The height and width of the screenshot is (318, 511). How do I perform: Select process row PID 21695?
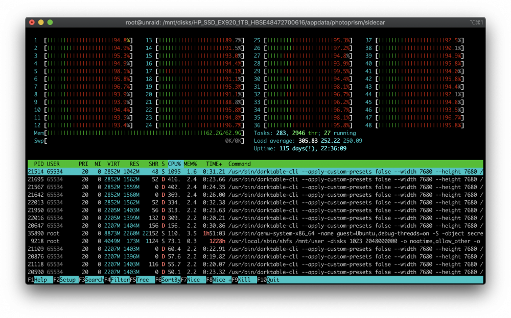click(x=255, y=179)
